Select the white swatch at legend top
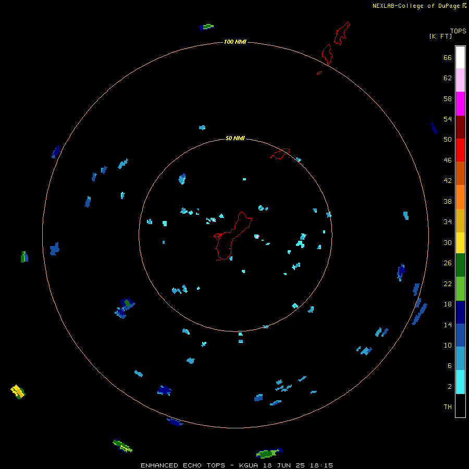Viewport: 469px width, 469px height. [460, 57]
